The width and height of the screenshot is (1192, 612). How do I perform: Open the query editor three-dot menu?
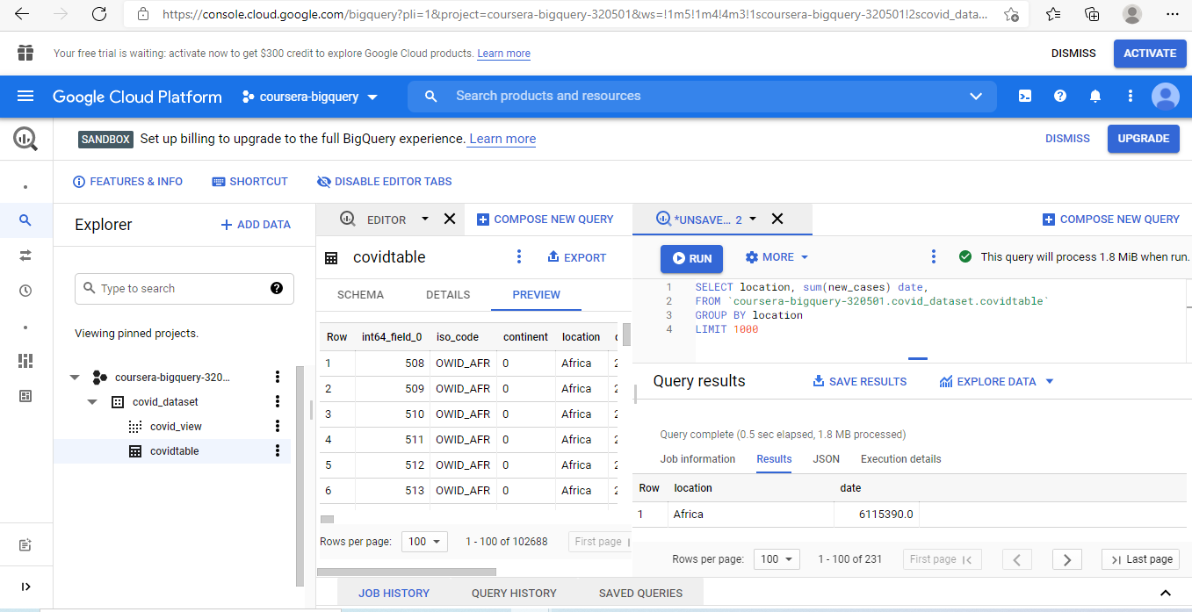click(933, 256)
